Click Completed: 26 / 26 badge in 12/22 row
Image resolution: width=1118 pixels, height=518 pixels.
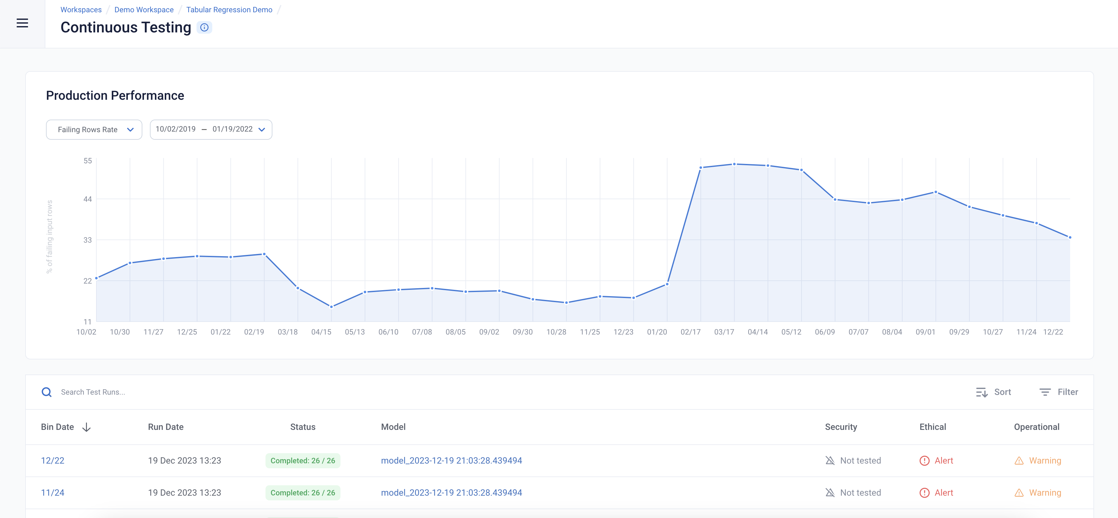(x=303, y=460)
